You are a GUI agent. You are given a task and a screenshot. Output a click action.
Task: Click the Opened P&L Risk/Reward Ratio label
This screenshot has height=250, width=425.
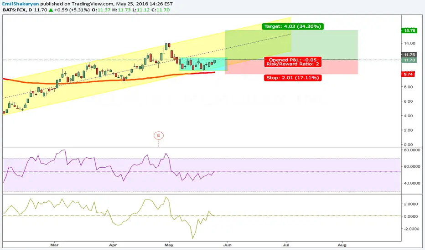point(293,62)
